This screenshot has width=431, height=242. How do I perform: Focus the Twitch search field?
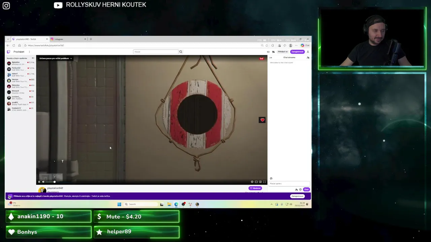click(156, 52)
